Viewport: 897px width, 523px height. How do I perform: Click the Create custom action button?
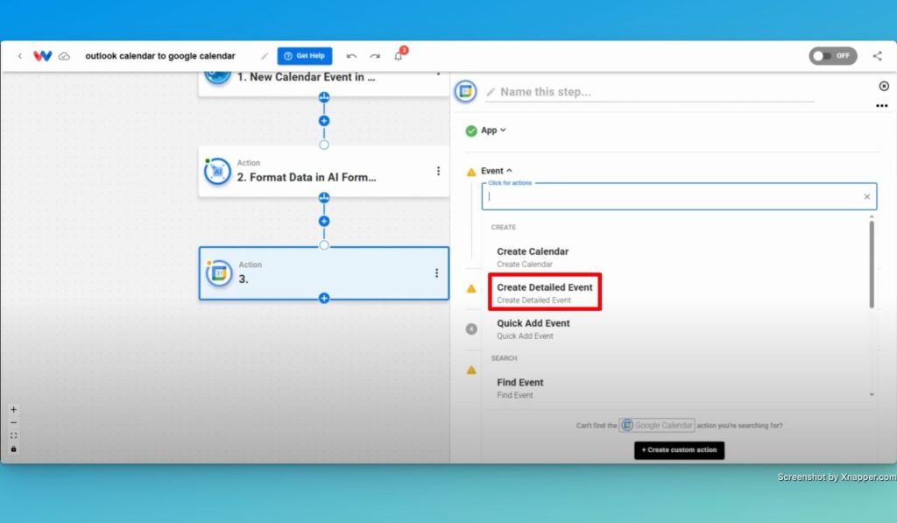pyautogui.click(x=679, y=450)
